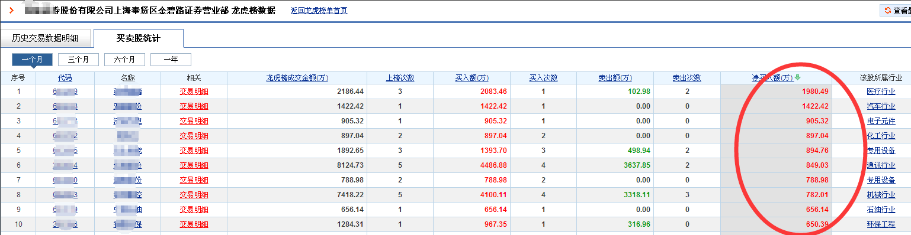
Task: Sort by 代码 column header
Action: click(65, 78)
